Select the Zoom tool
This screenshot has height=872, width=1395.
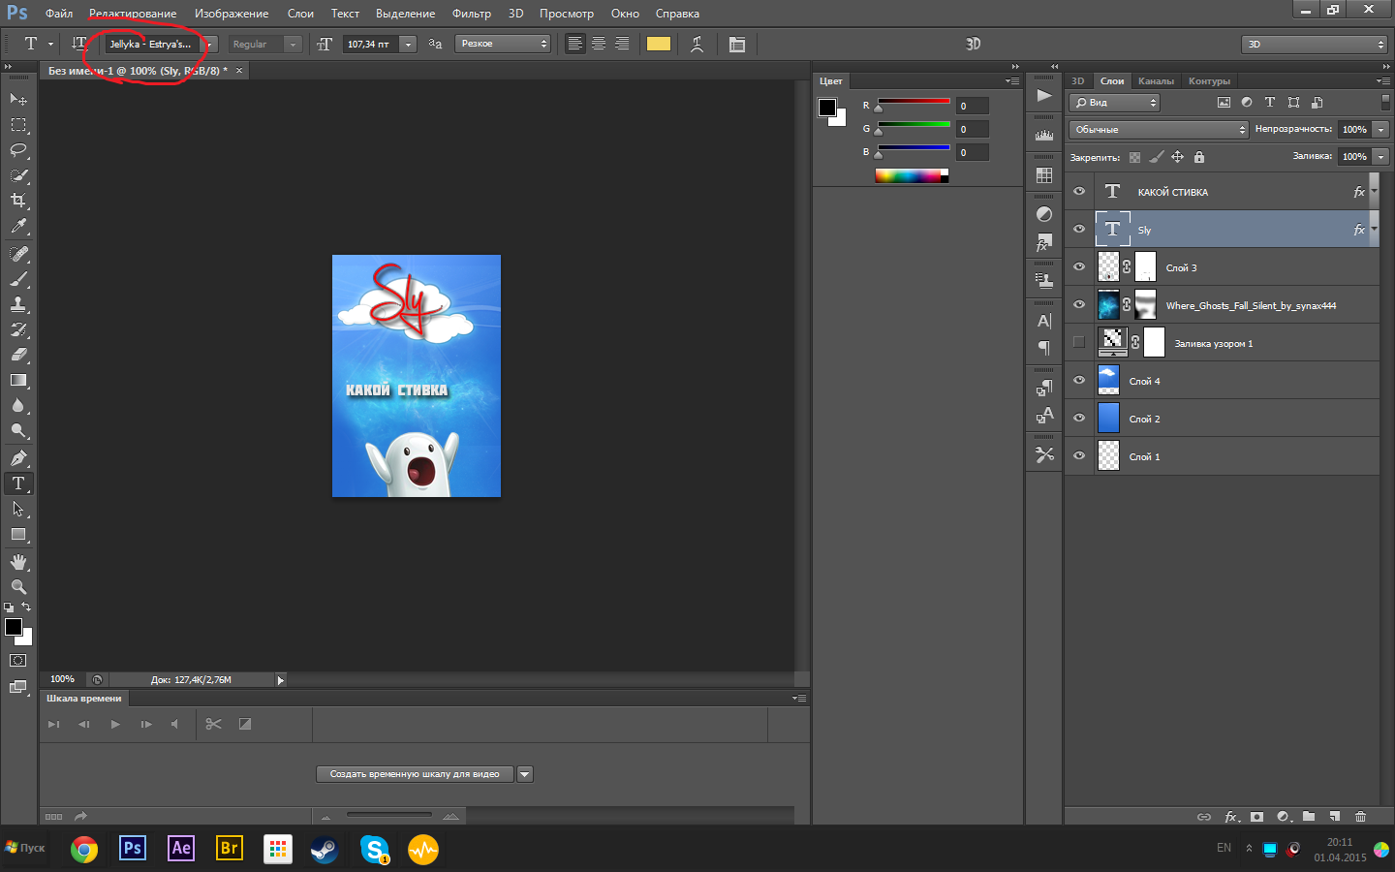coord(18,587)
